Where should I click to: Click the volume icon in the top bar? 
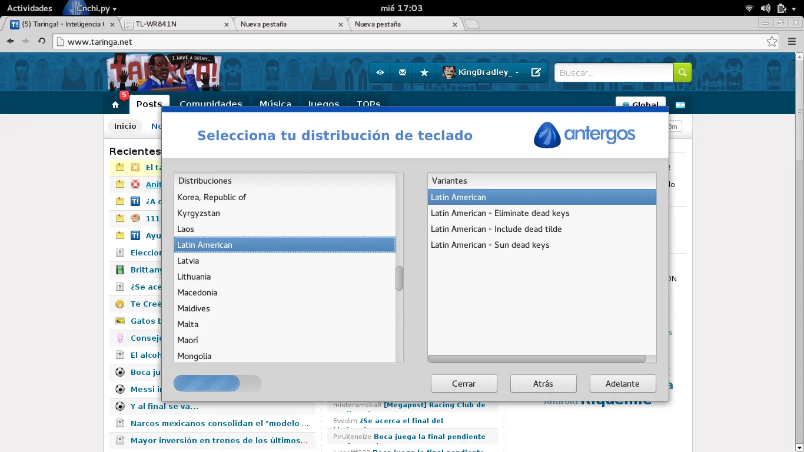click(765, 8)
